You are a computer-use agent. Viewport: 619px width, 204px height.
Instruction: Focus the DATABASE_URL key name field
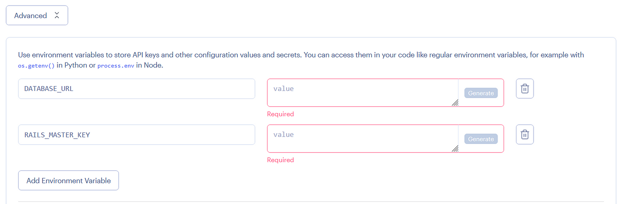pos(137,89)
